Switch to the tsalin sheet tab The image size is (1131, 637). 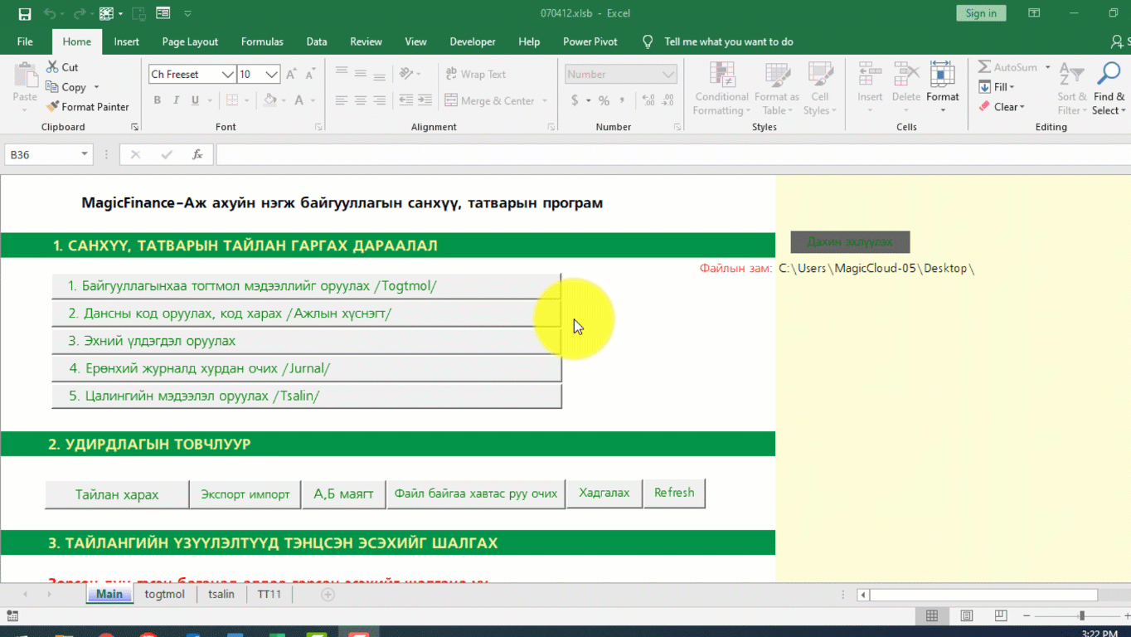(221, 594)
